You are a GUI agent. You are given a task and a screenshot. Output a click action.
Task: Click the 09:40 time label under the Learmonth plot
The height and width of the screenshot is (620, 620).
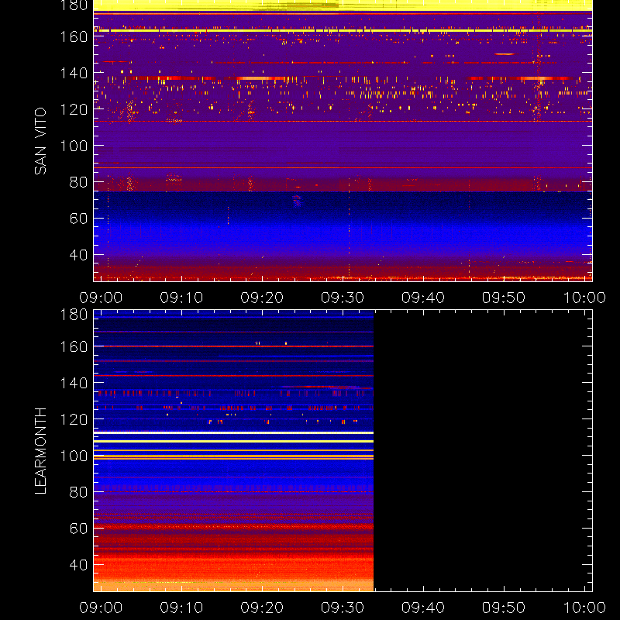tap(423, 608)
